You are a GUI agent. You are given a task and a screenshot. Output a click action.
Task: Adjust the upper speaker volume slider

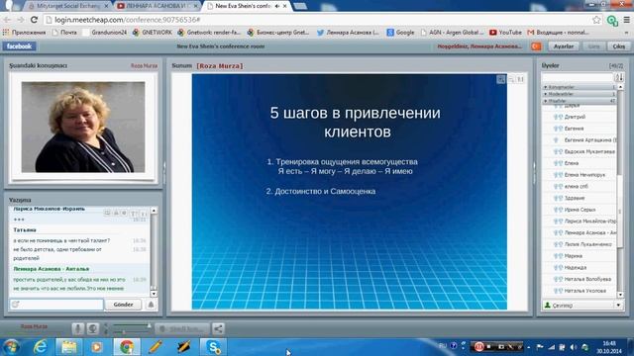tap(132, 325)
